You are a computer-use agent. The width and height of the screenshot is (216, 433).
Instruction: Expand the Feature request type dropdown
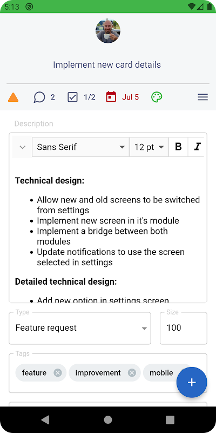80,328
